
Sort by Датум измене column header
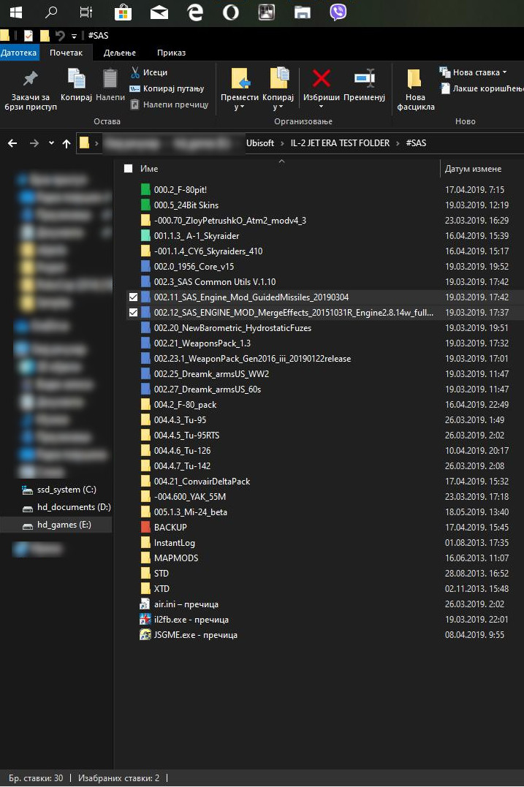(x=473, y=169)
